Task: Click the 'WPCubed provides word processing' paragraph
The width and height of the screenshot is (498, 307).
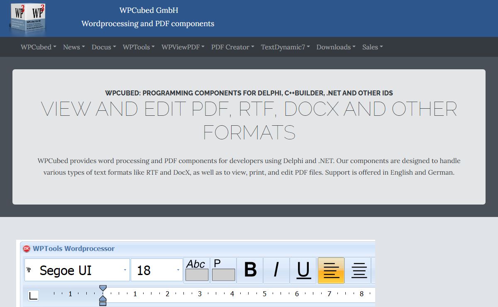Action: pos(249,166)
